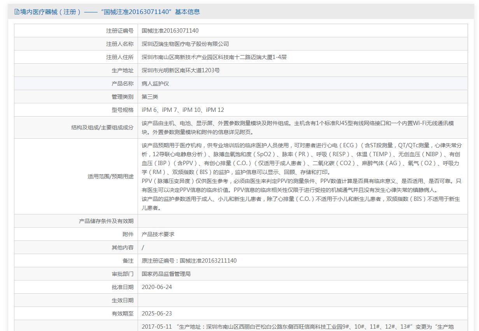479x331 pixels.
Task: Click the attachment value 产品技术要求
Action: tap(158, 234)
